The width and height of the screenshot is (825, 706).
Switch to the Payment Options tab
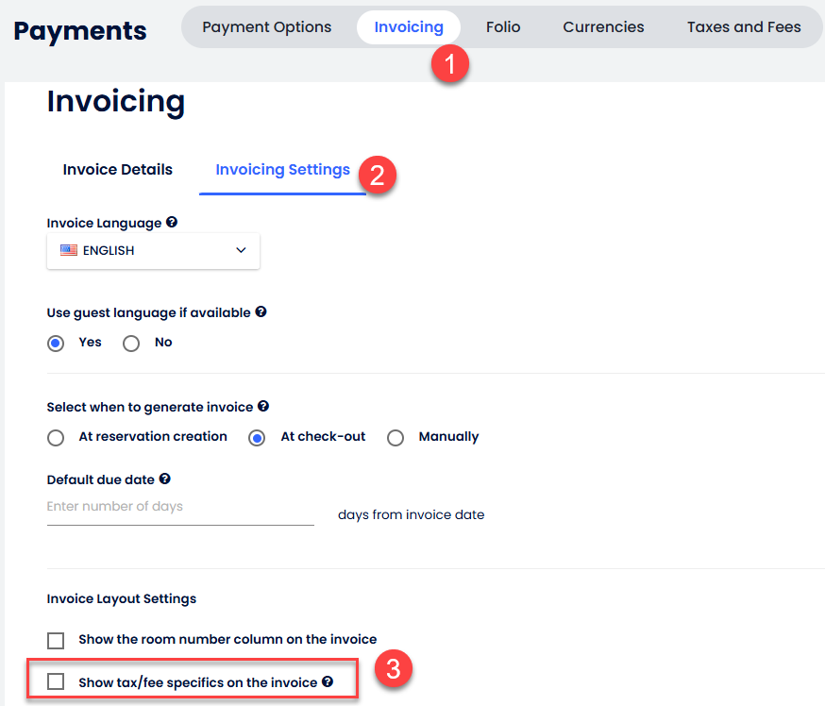pos(267,27)
